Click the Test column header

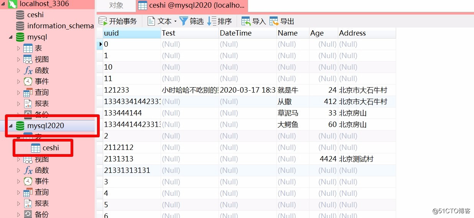tap(190, 33)
